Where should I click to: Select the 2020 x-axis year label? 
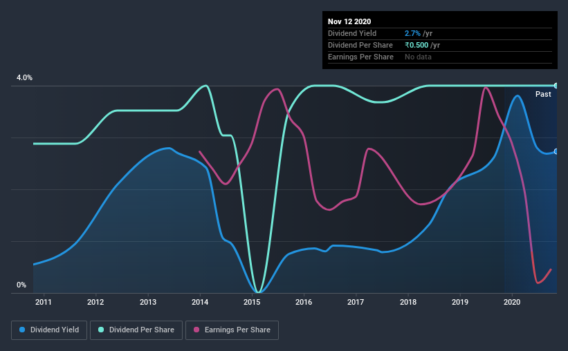tap(512, 302)
